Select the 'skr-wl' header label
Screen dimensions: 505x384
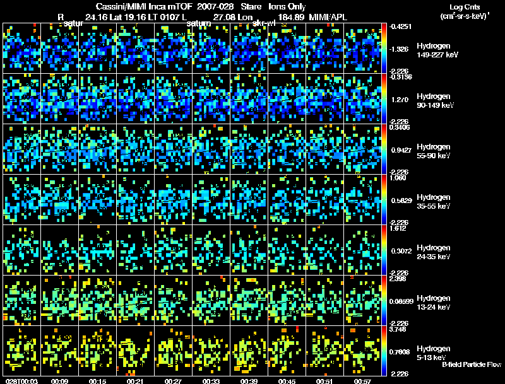tap(263, 23)
